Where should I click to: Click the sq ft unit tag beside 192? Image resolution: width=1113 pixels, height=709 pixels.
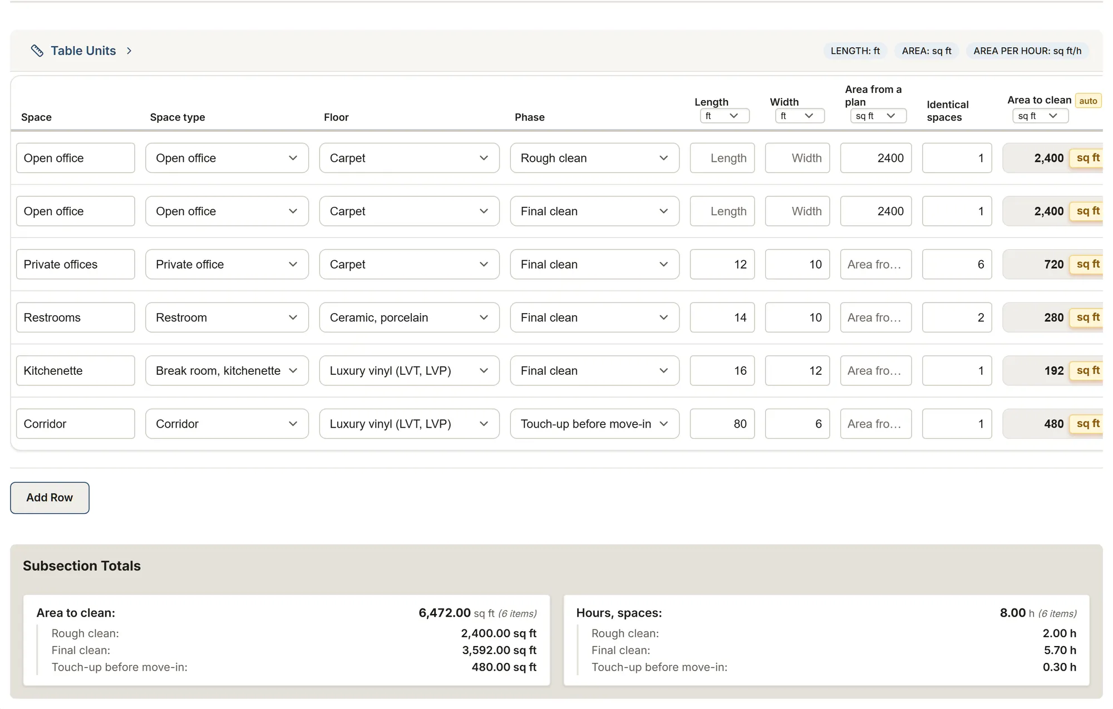pyautogui.click(x=1087, y=370)
